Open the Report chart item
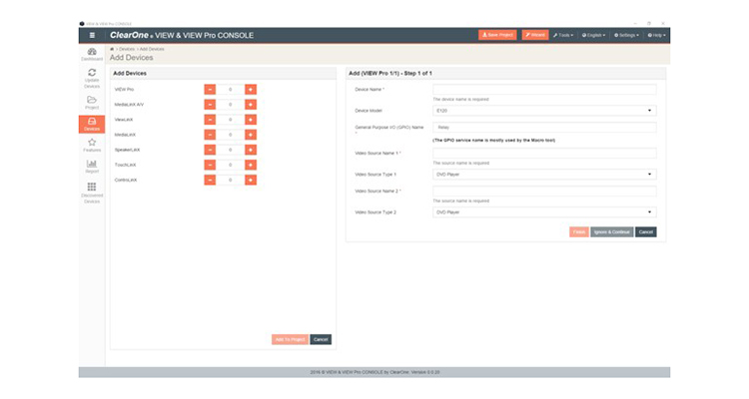749x399 pixels. tap(92, 167)
